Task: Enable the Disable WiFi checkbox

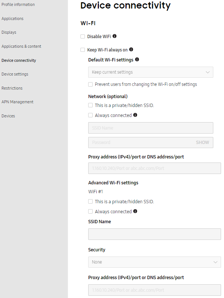Action: coord(83,37)
